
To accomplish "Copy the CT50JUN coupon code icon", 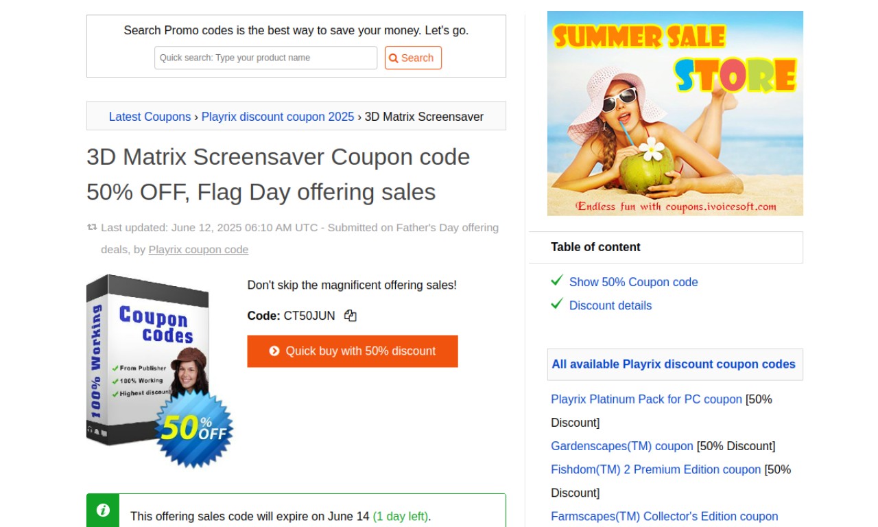I will coord(351,316).
